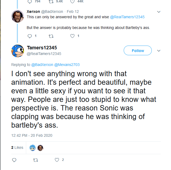Open Xerxon's profile avatar
Viewport: 171px width, 170px height.
18,16
